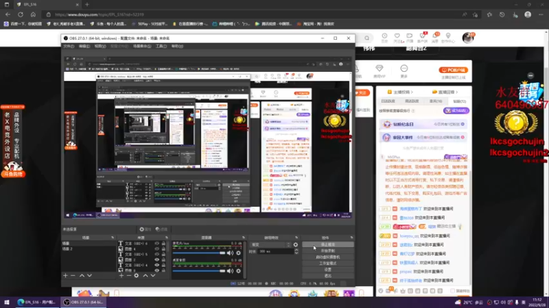Click OBS 27.0.1 in the Windows taskbar
Image resolution: width=549 pixels, height=308 pixels.
[83, 302]
